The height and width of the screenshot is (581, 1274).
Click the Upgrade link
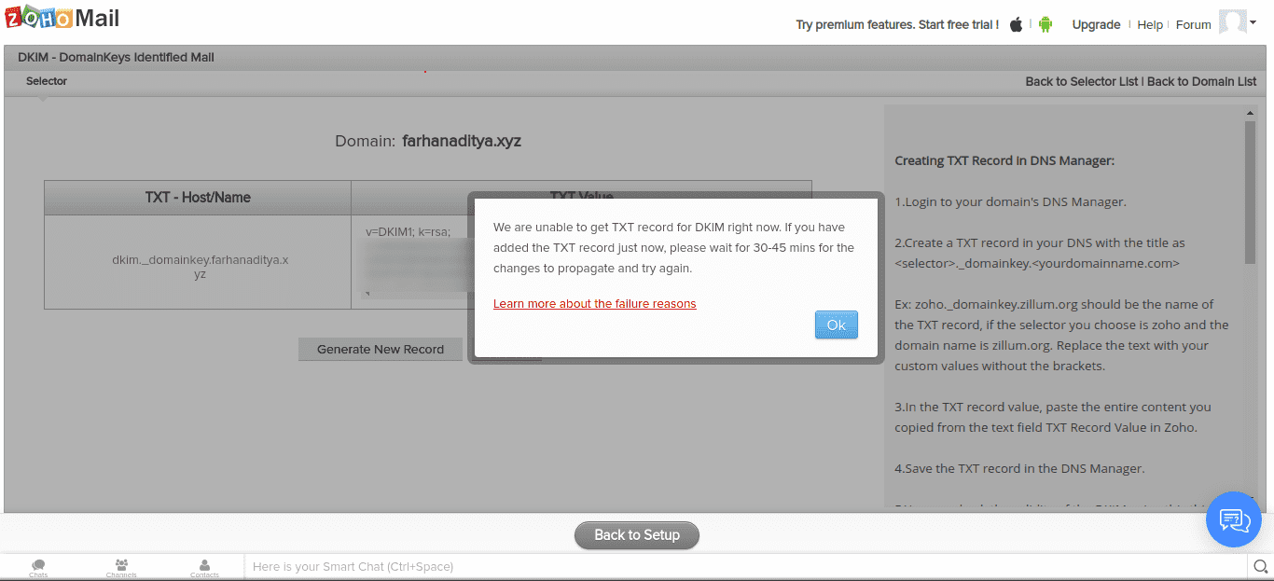click(x=1096, y=24)
